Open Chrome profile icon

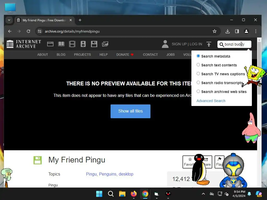pos(246,31)
